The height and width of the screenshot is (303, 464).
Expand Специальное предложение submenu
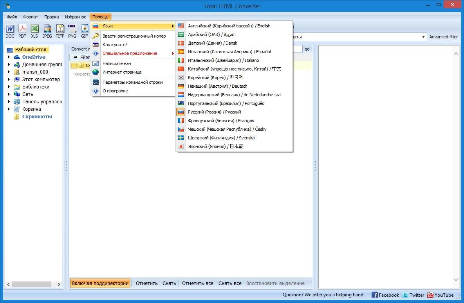(x=133, y=53)
